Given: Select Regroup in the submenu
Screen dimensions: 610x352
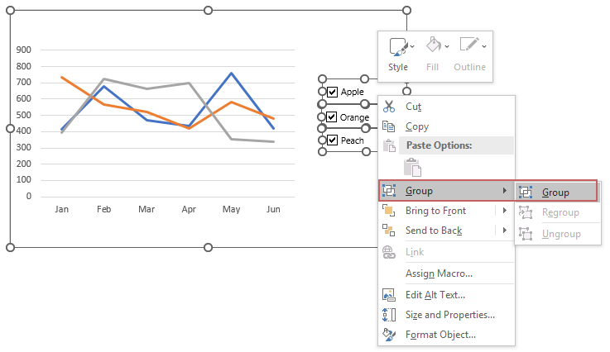Looking at the screenshot, I should click(558, 212).
